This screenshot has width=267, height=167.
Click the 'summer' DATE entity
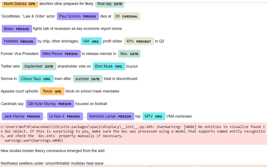click(x=88, y=79)
